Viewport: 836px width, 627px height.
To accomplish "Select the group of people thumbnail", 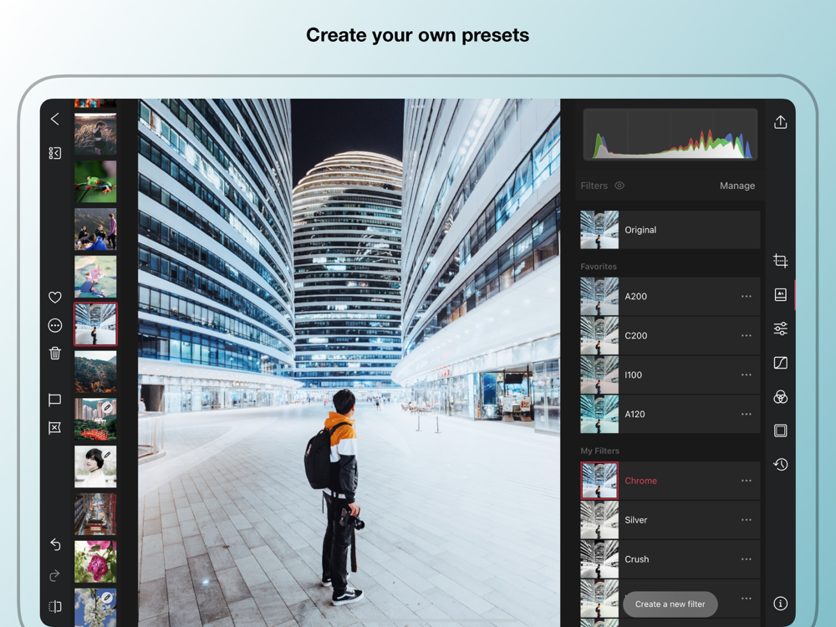I will click(95, 229).
